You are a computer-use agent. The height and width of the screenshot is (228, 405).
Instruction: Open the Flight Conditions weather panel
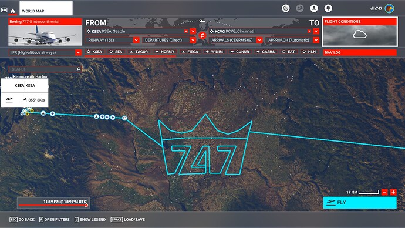click(x=360, y=32)
